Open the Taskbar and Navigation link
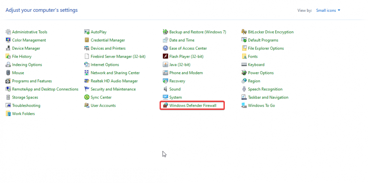 [x=268, y=97]
